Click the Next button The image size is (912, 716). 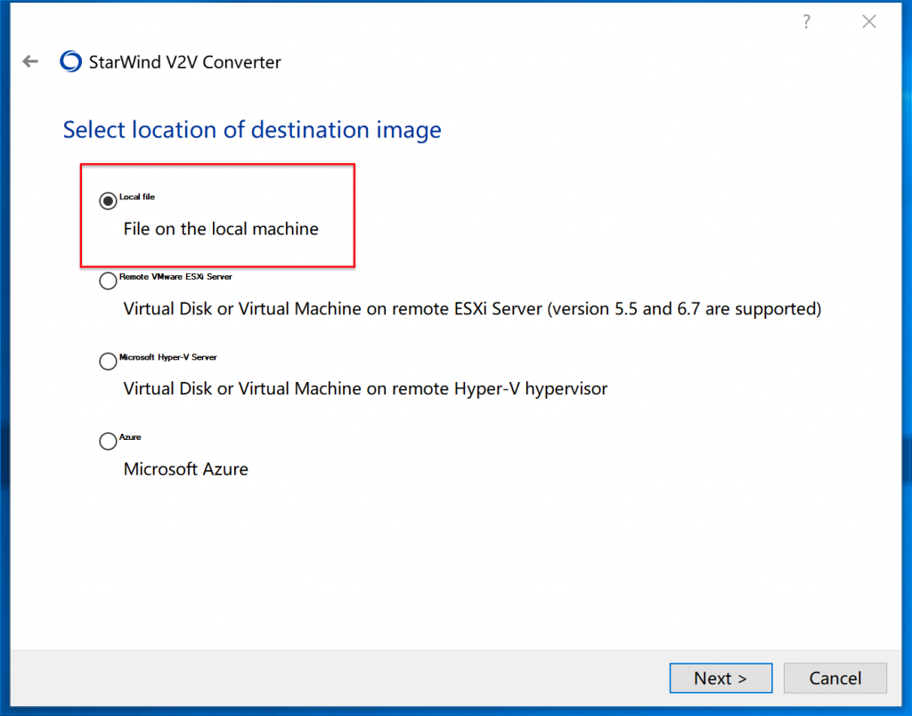pos(721,678)
